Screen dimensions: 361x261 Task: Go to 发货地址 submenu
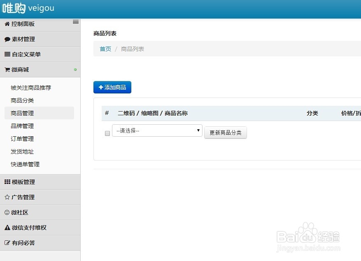point(22,151)
